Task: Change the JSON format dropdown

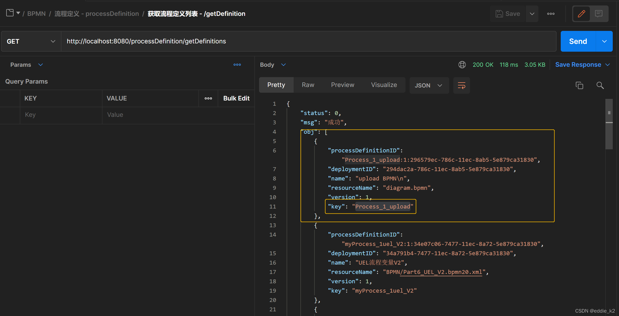Action: (x=429, y=85)
